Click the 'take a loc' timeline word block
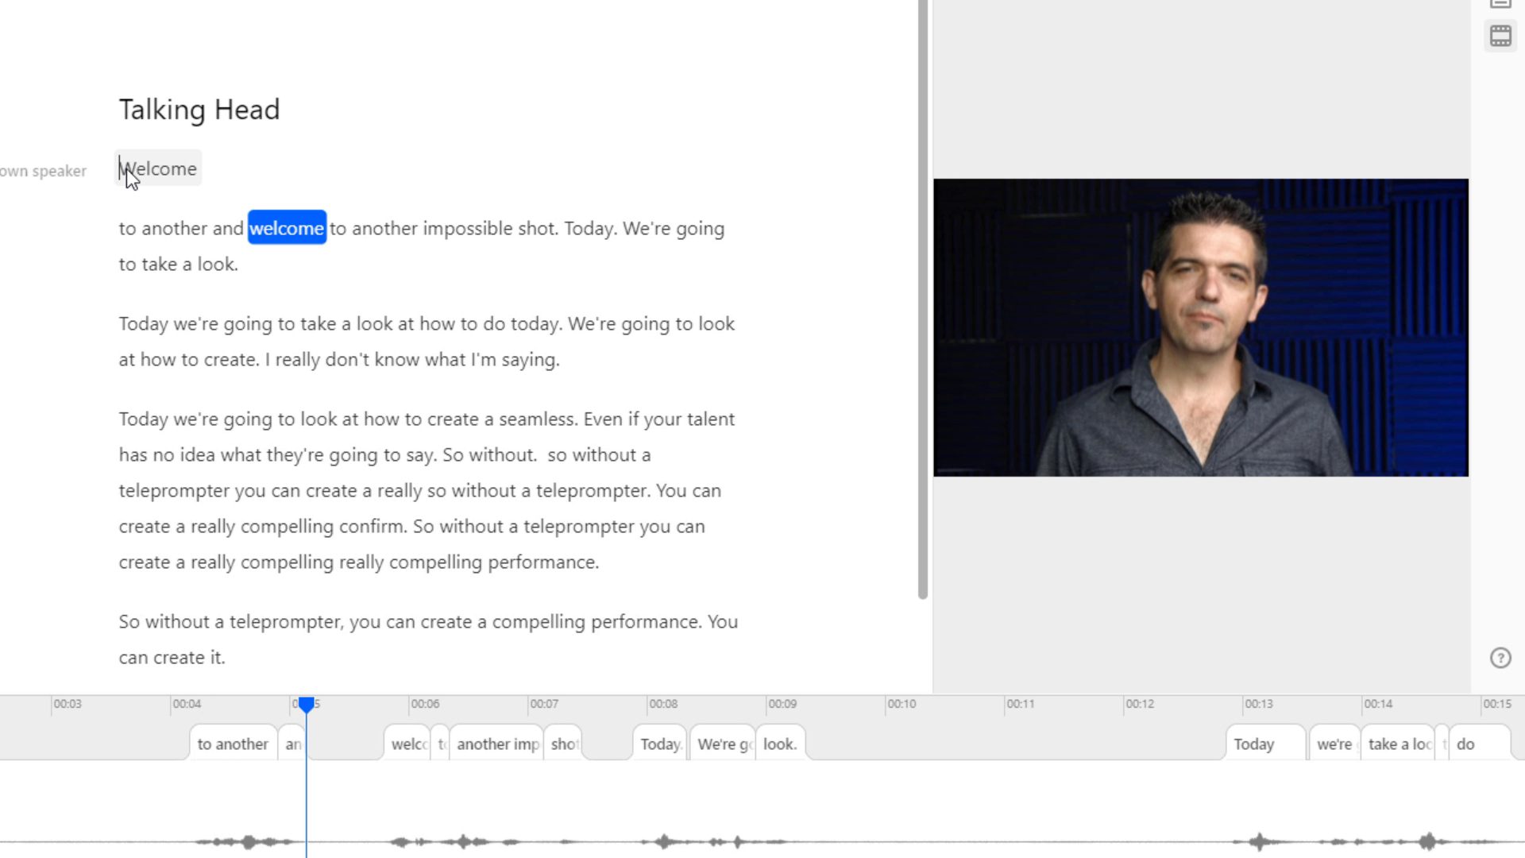This screenshot has width=1525, height=858. tap(1400, 744)
